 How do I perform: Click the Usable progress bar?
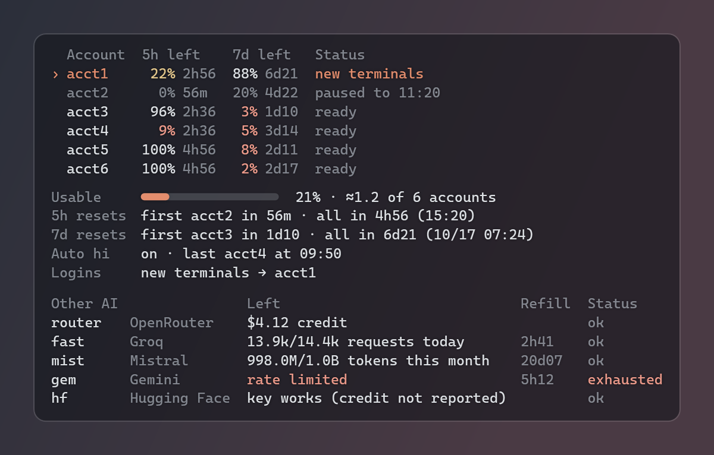(x=209, y=197)
